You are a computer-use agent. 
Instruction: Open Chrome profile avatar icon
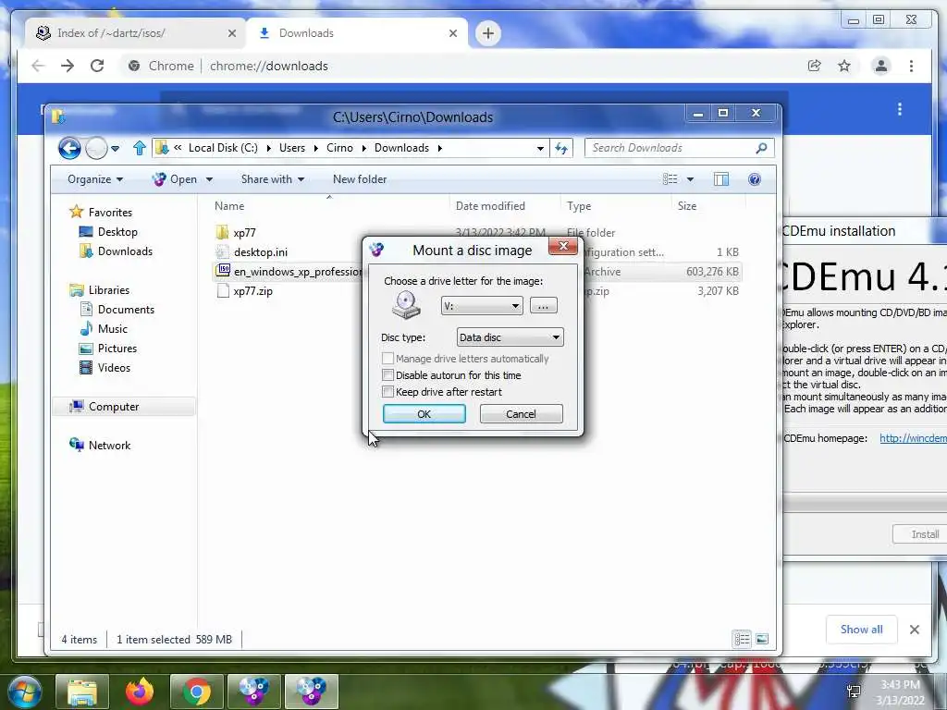click(881, 66)
